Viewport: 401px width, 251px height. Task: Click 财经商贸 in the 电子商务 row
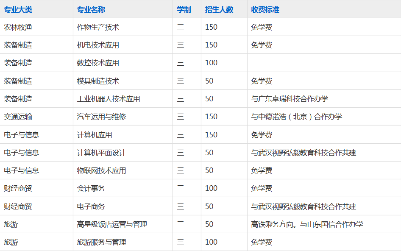(18, 206)
